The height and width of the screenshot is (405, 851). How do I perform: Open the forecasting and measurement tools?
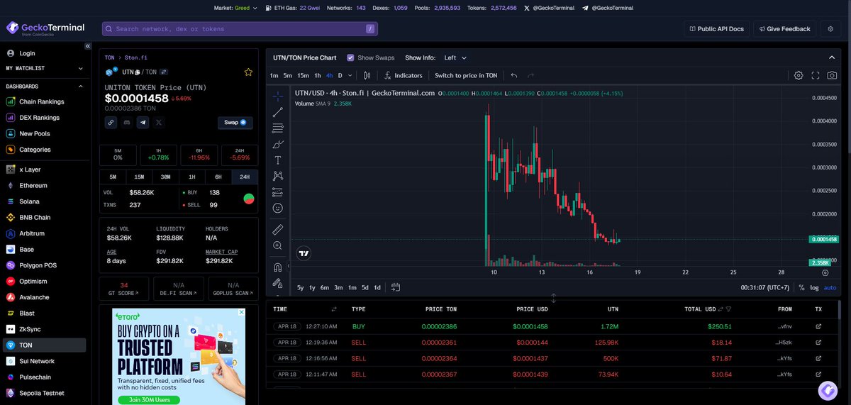coord(278,192)
